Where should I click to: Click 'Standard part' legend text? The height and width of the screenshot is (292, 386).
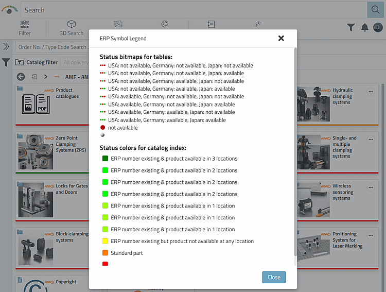tap(127, 253)
